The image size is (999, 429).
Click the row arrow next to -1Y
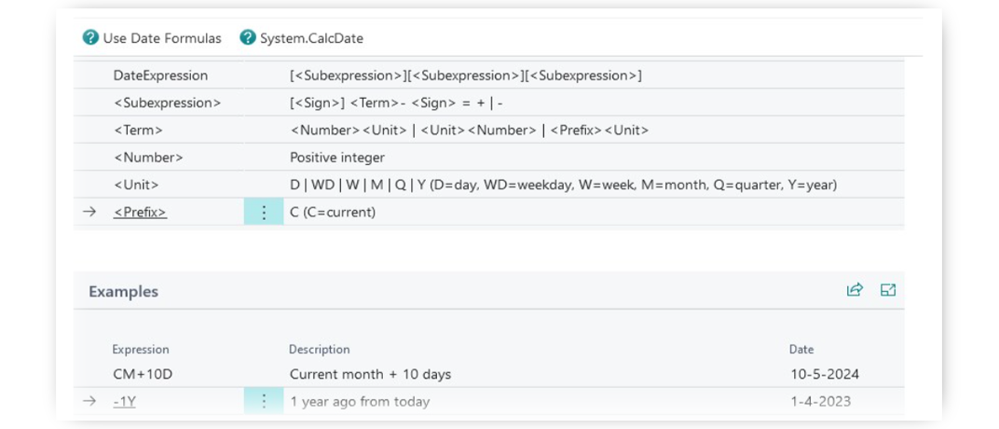point(89,401)
